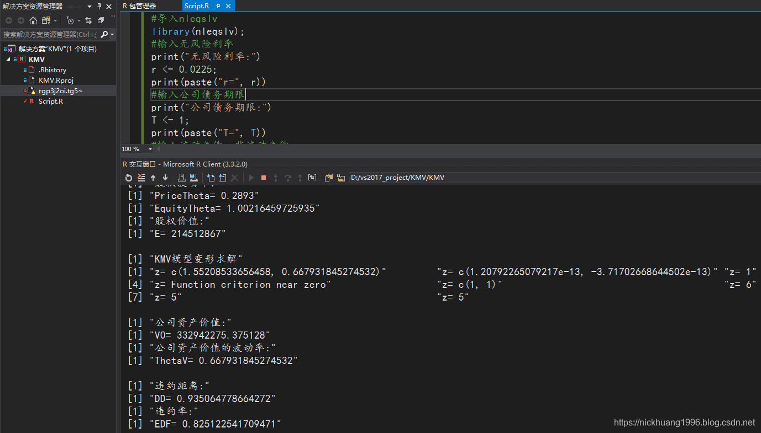
Task: Click output line "E= 214512867"
Action: [188, 234]
